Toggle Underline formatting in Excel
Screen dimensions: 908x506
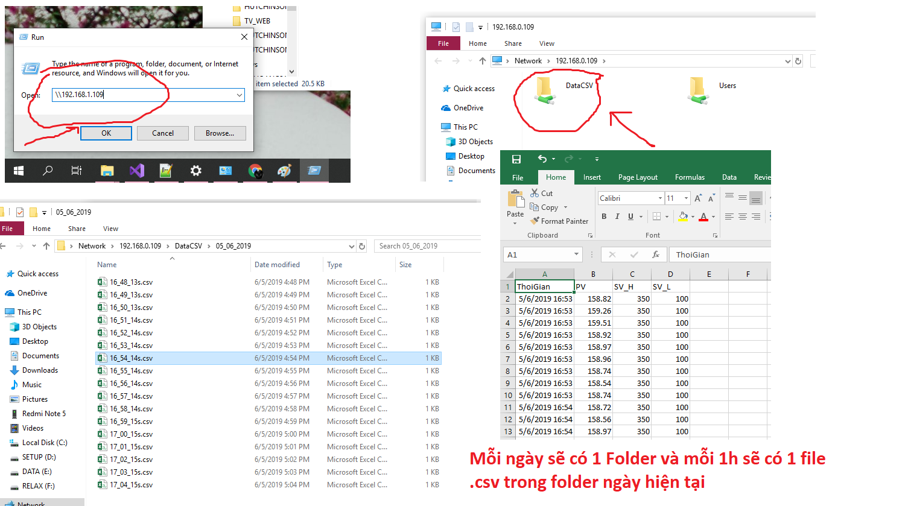(x=630, y=217)
